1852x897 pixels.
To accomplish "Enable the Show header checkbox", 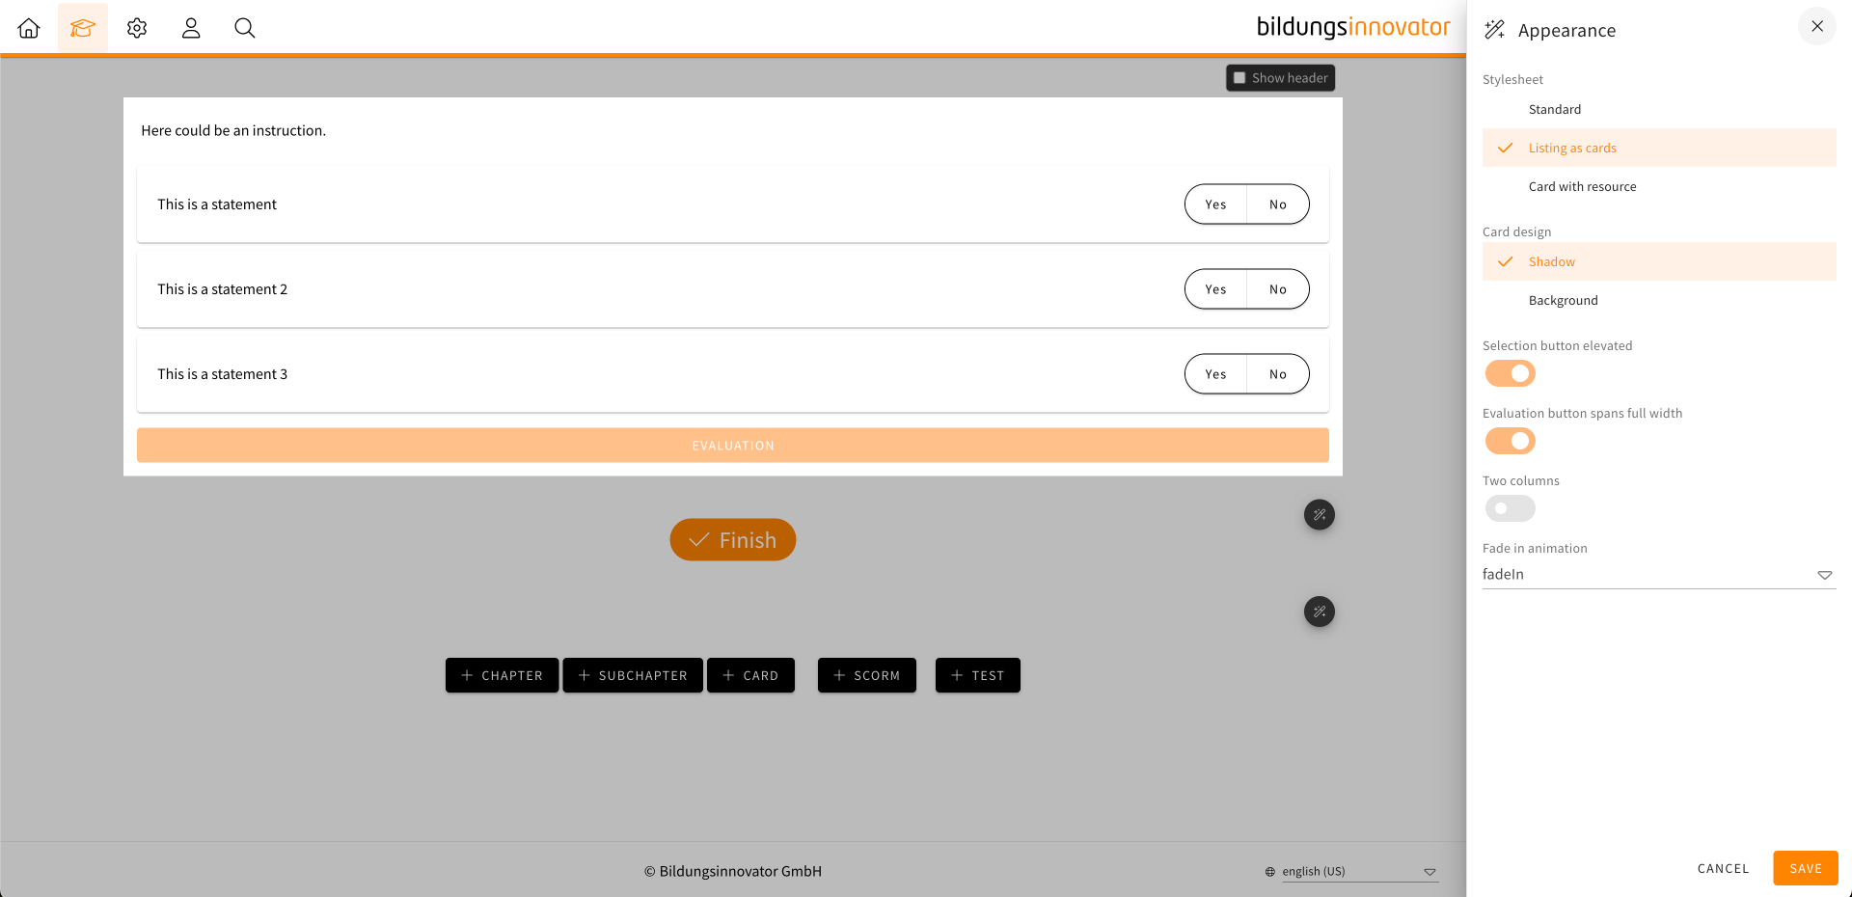I will [1240, 78].
